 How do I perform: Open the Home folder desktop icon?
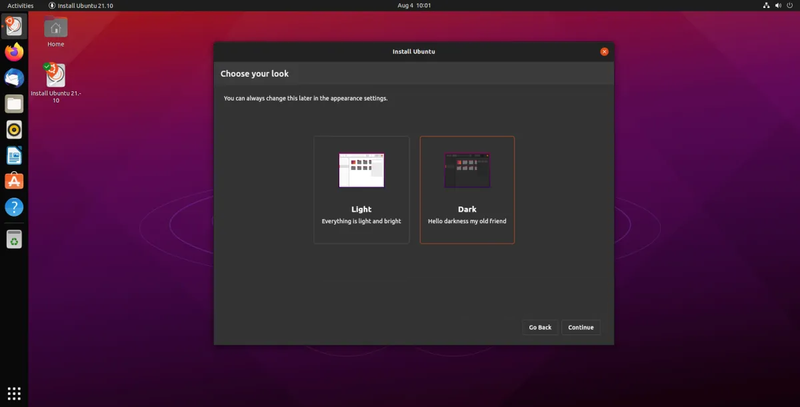[x=56, y=33]
